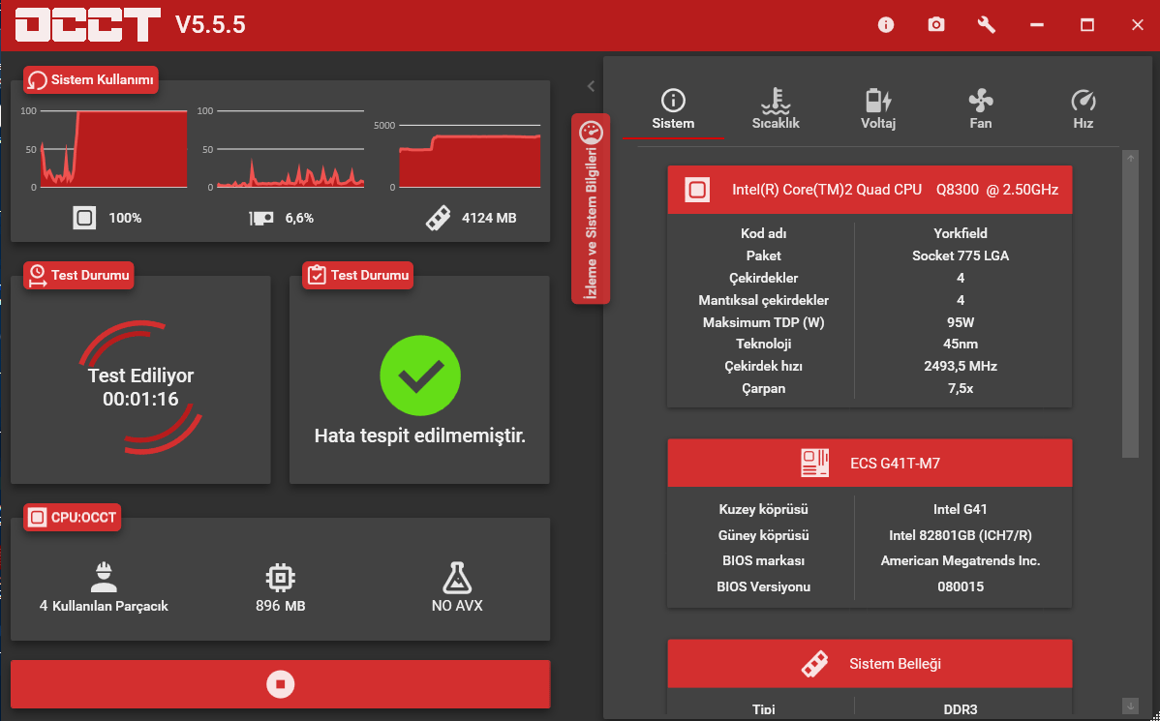Click the Maksimum TDP (W) label
The width and height of the screenshot is (1160, 721).
(x=763, y=322)
